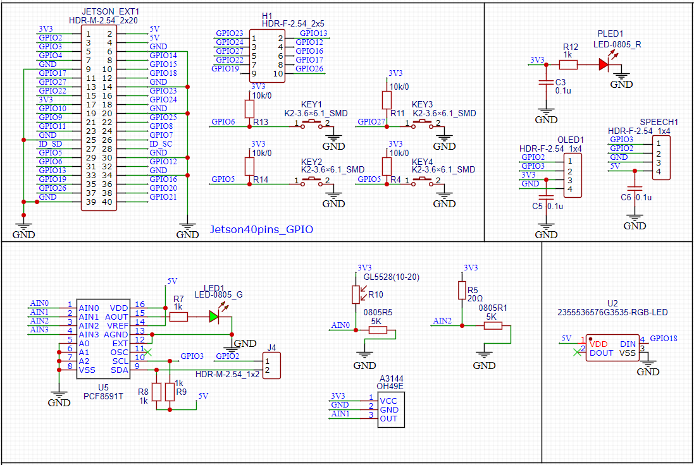The image size is (694, 465).
Task: Select resistor R7 symbol beside LED1
Action: point(178,317)
